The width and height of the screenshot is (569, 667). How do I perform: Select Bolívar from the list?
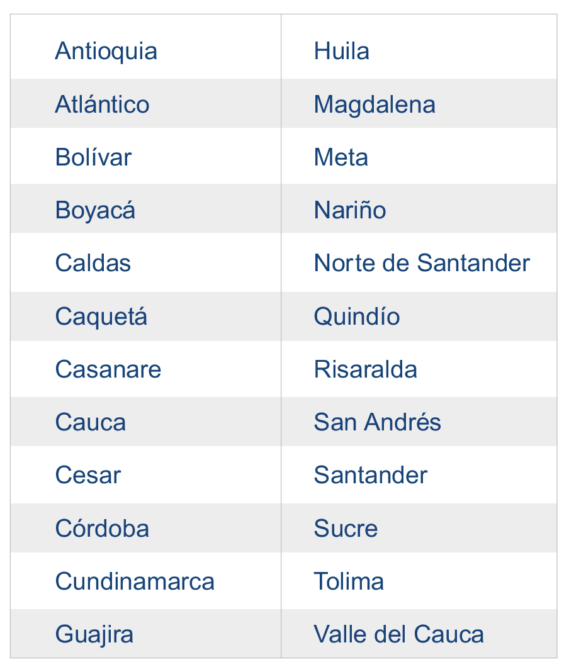[93, 157]
